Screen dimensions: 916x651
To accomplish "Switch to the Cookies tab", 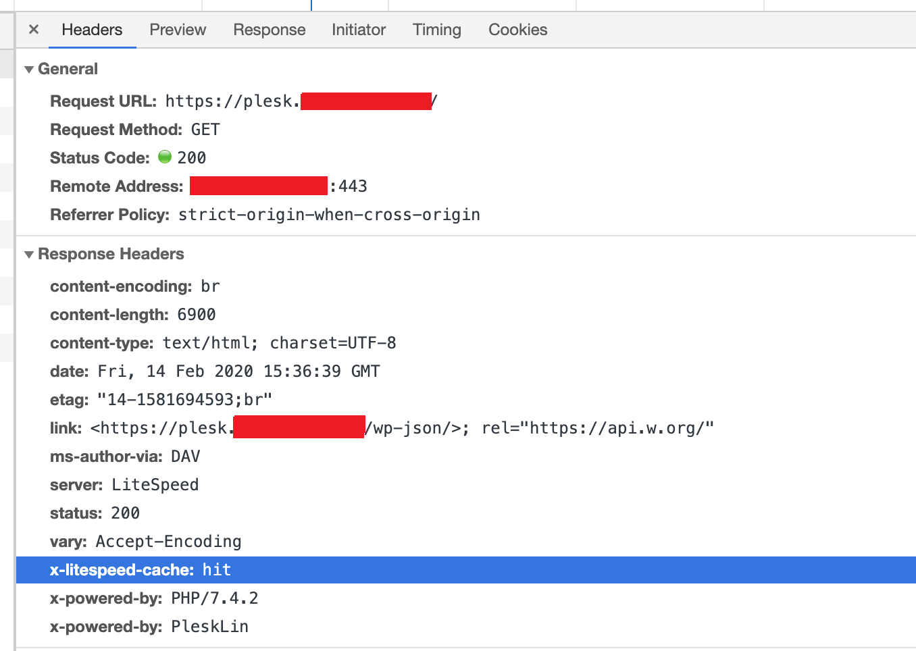I will (517, 30).
